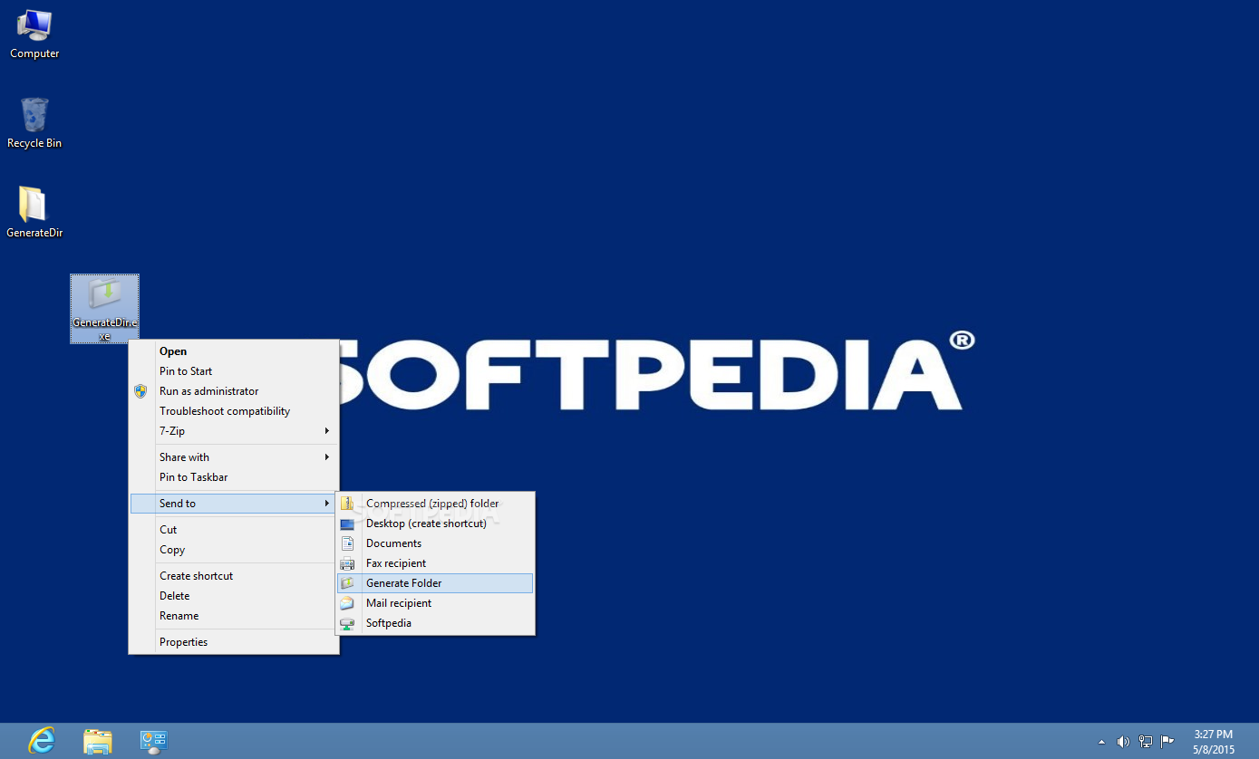
Task: Open Action Center flag icon
Action: 1167,742
